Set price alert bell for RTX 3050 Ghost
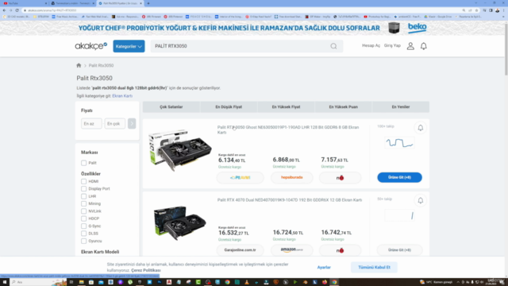Screen dimensions: 508x286 point(420,128)
